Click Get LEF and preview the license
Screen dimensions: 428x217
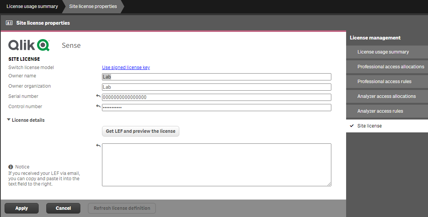141,131
